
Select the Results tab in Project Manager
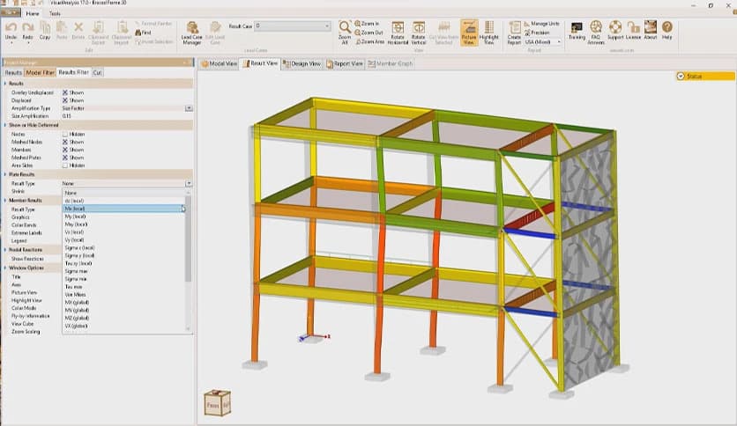[x=13, y=73]
